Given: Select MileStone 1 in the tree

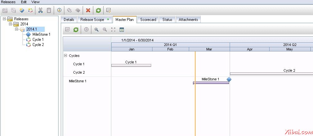Looking at the screenshot, I should coord(41,34).
